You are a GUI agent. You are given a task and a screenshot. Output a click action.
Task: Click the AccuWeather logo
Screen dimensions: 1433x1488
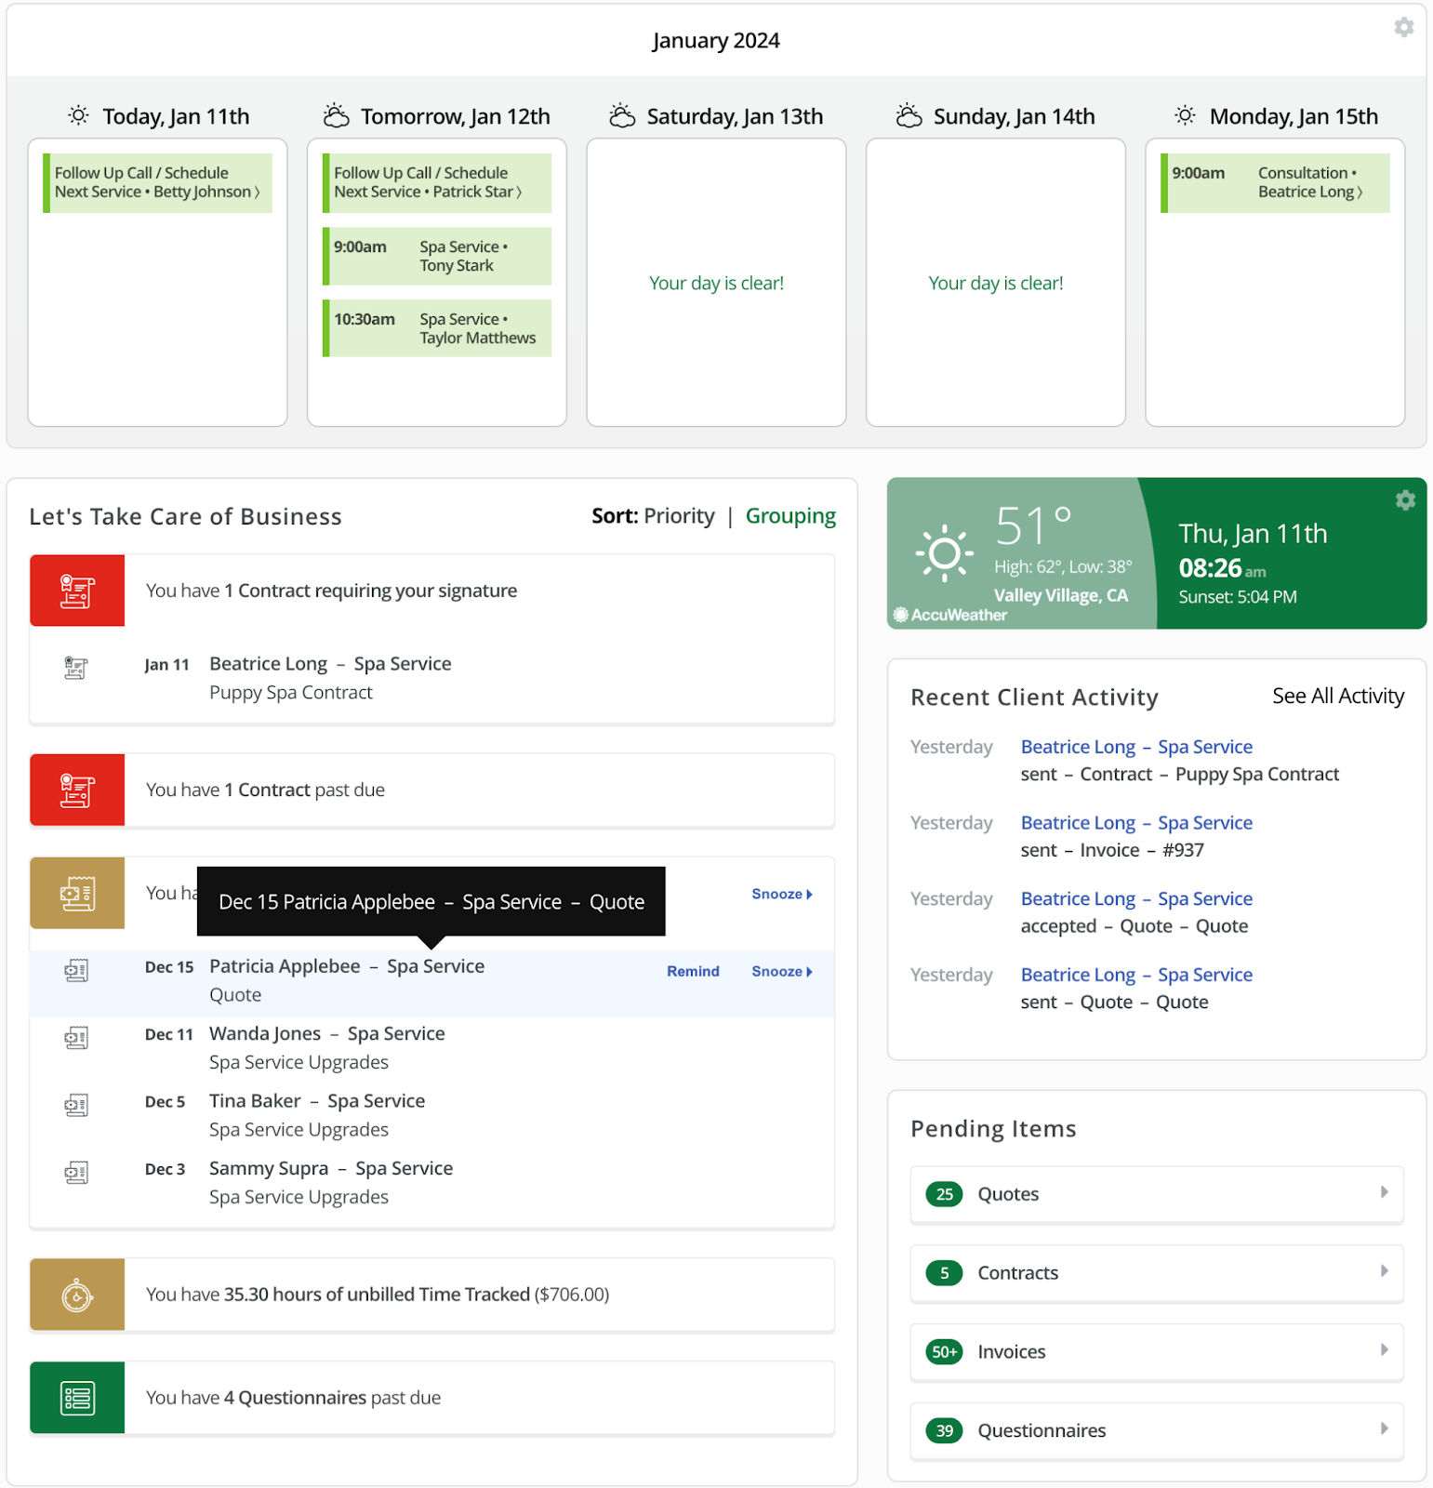pyautogui.click(x=950, y=615)
